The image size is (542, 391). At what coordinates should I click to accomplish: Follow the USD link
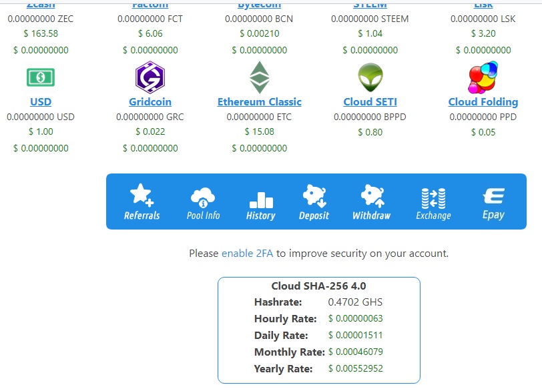(x=41, y=102)
